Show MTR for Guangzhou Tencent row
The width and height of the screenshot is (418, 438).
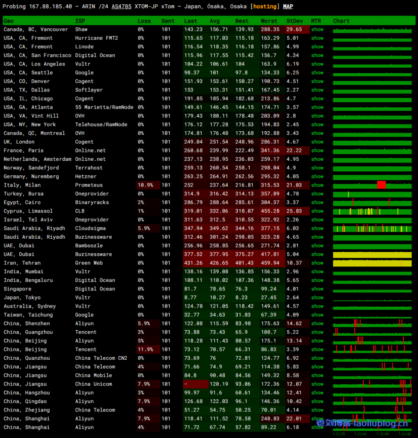click(x=317, y=332)
